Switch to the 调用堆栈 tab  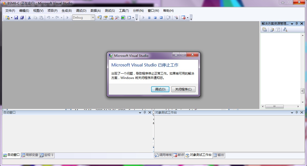click(x=163, y=155)
